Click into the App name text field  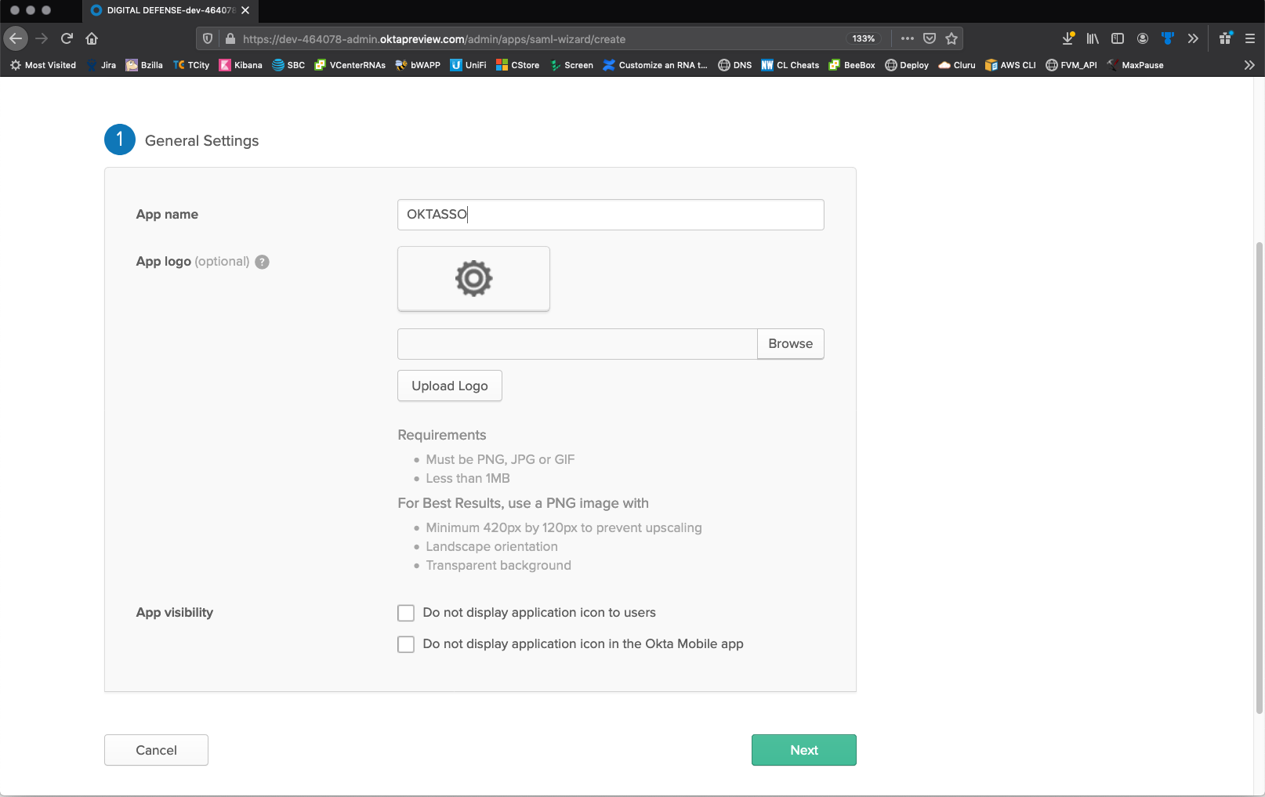pos(610,215)
